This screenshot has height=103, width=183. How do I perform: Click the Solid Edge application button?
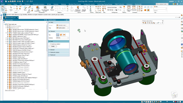(x=2, y=1)
